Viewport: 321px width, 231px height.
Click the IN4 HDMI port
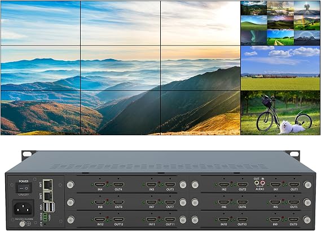100,185
